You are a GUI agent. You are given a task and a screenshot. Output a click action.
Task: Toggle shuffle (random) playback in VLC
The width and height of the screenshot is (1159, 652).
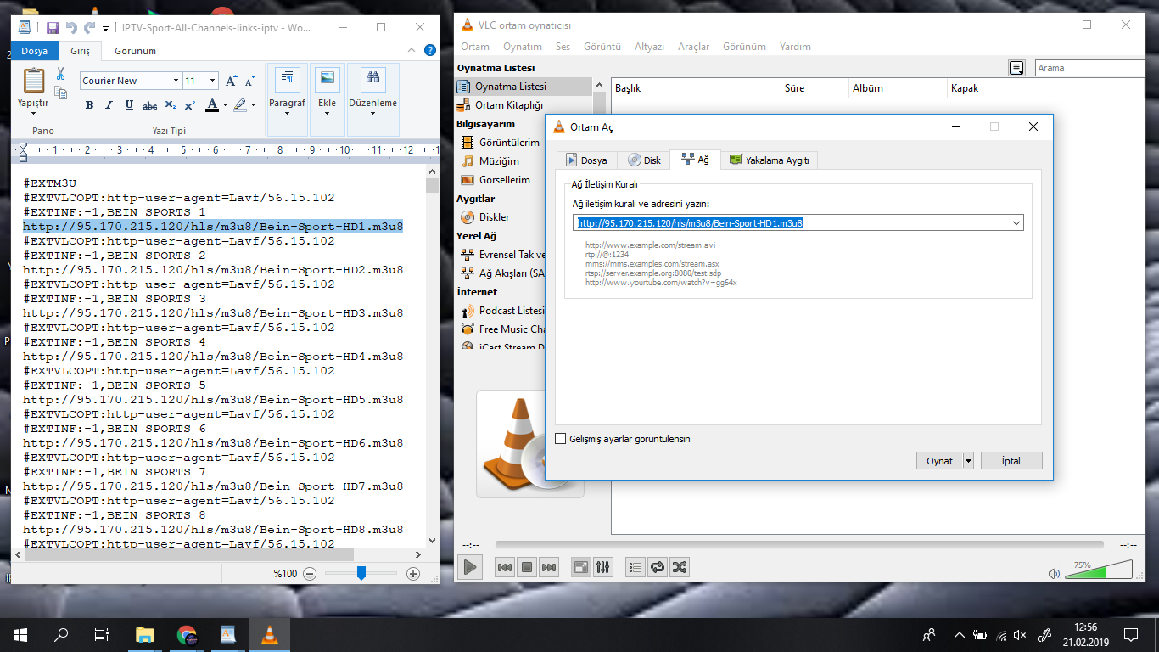click(679, 567)
